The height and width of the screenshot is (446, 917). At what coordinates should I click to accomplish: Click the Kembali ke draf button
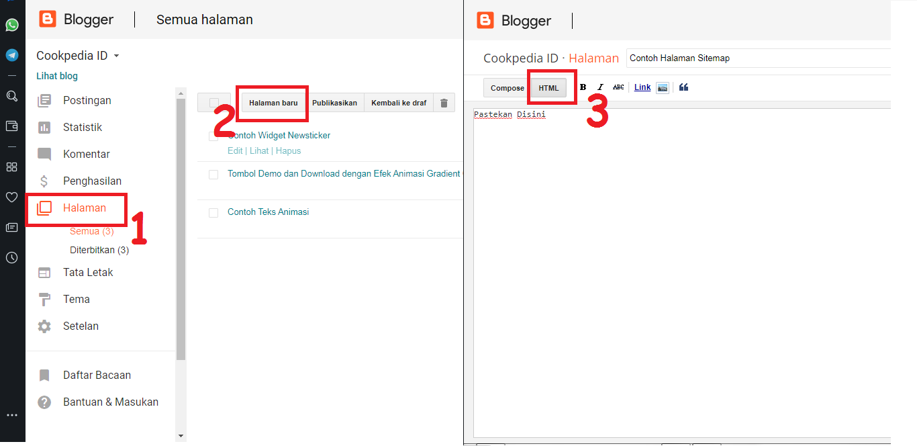399,103
